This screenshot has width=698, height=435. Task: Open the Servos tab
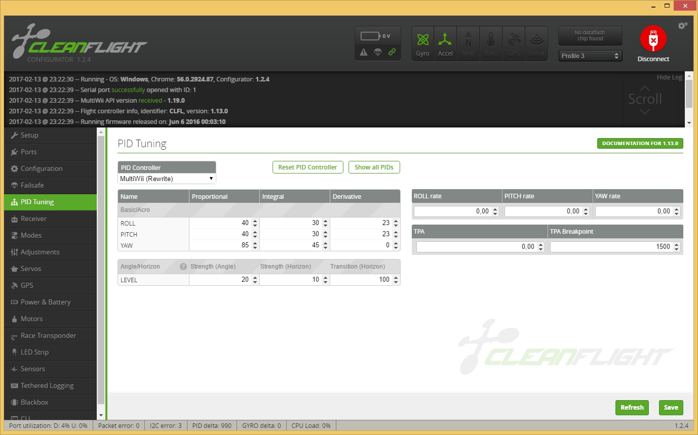coord(50,269)
